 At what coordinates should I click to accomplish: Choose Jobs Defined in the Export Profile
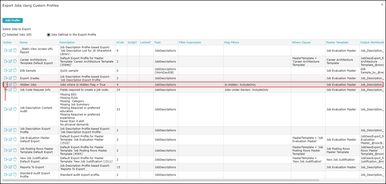(48, 34)
